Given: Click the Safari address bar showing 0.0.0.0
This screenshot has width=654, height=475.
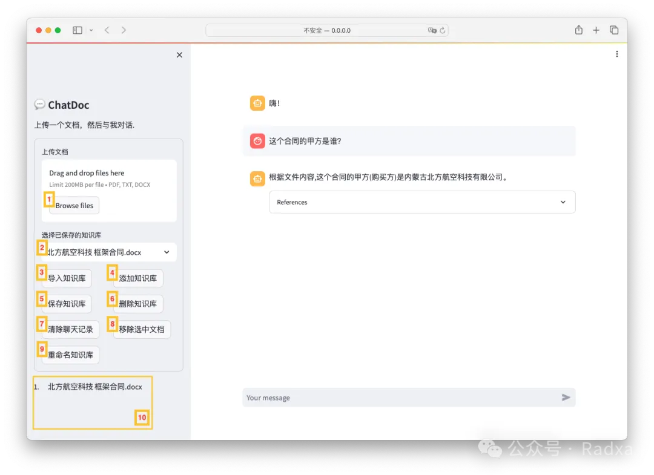Looking at the screenshot, I should (x=327, y=30).
